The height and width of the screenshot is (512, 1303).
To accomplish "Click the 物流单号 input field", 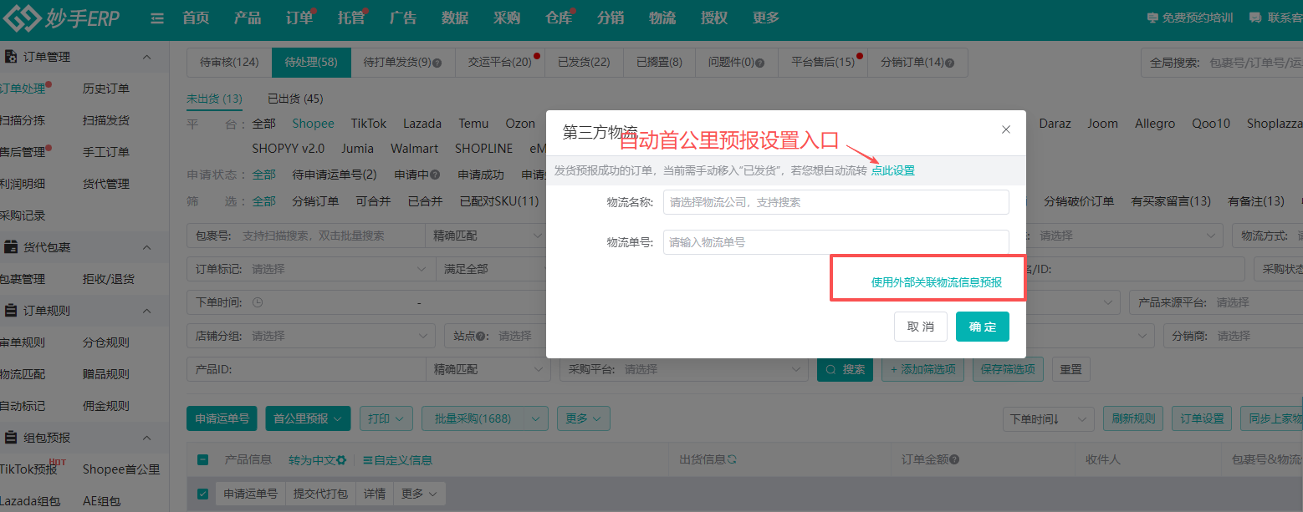I will [x=835, y=242].
